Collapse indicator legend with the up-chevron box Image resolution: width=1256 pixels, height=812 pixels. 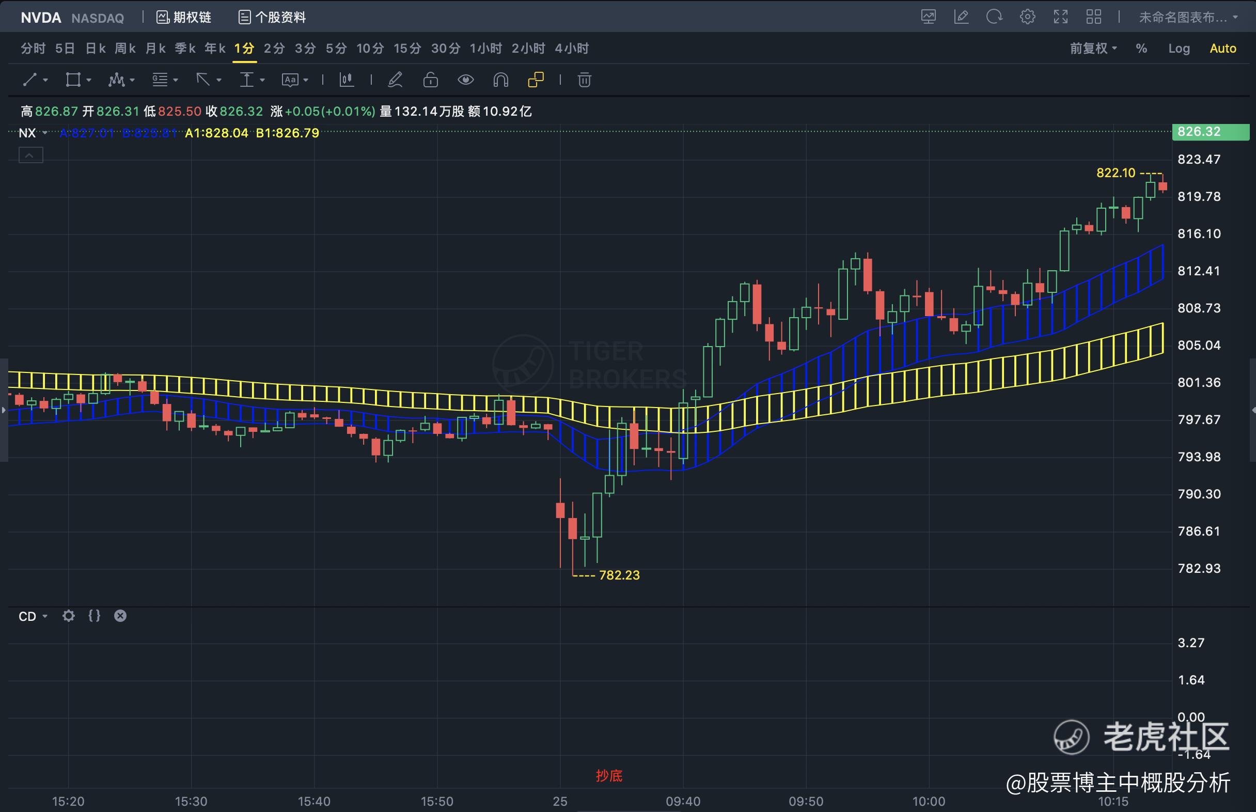pos(30,155)
